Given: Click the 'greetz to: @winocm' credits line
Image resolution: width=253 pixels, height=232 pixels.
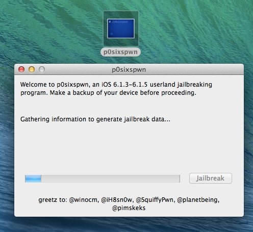Looking at the screenshot, I should (129, 200).
